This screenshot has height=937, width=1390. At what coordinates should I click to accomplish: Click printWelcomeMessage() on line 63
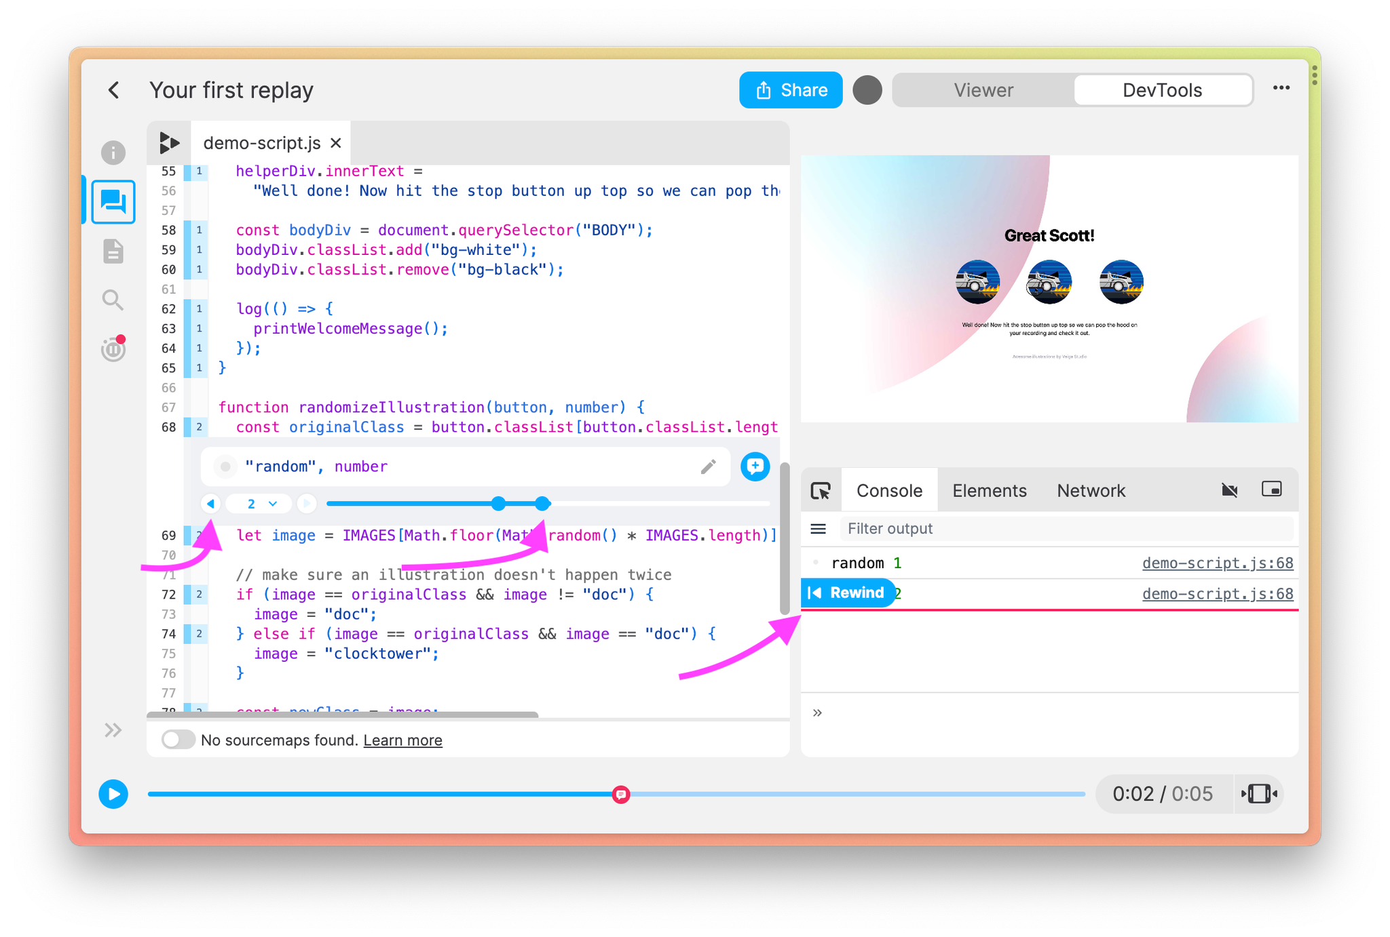pos(350,329)
